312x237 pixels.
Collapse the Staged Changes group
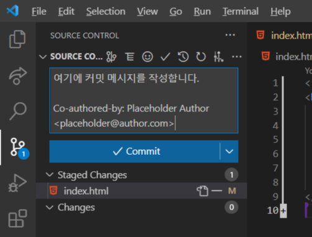point(50,175)
